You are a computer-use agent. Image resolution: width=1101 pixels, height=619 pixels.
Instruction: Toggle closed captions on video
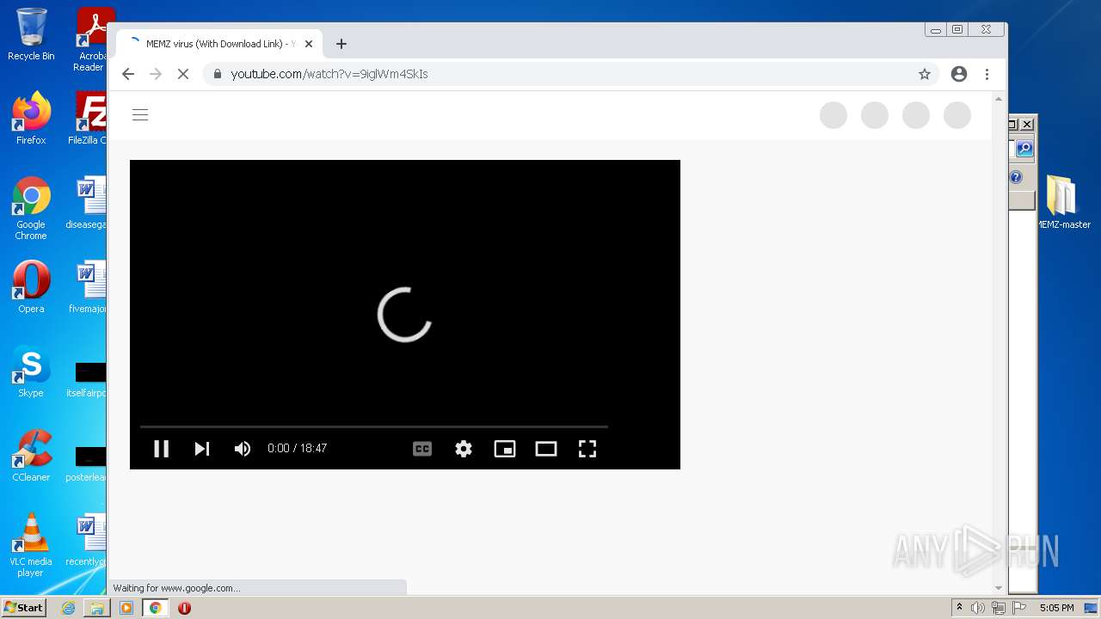422,448
